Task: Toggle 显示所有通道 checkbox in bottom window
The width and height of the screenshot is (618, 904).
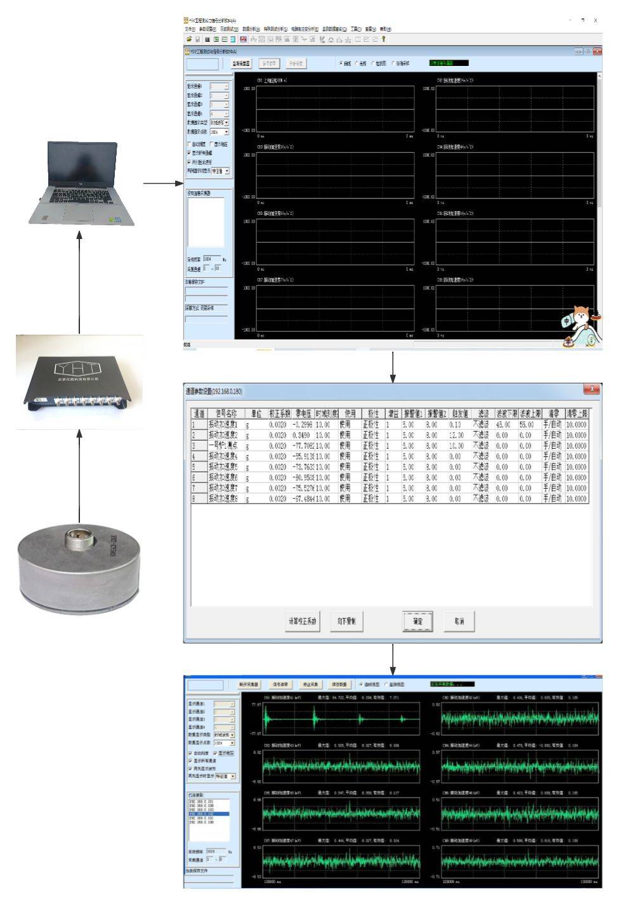Action: 191,761
